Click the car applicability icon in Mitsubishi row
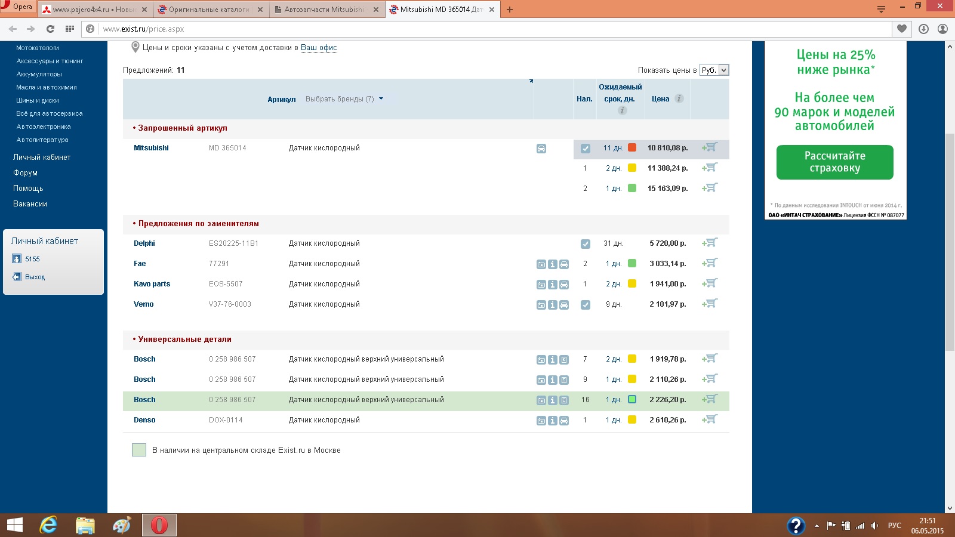 click(541, 149)
